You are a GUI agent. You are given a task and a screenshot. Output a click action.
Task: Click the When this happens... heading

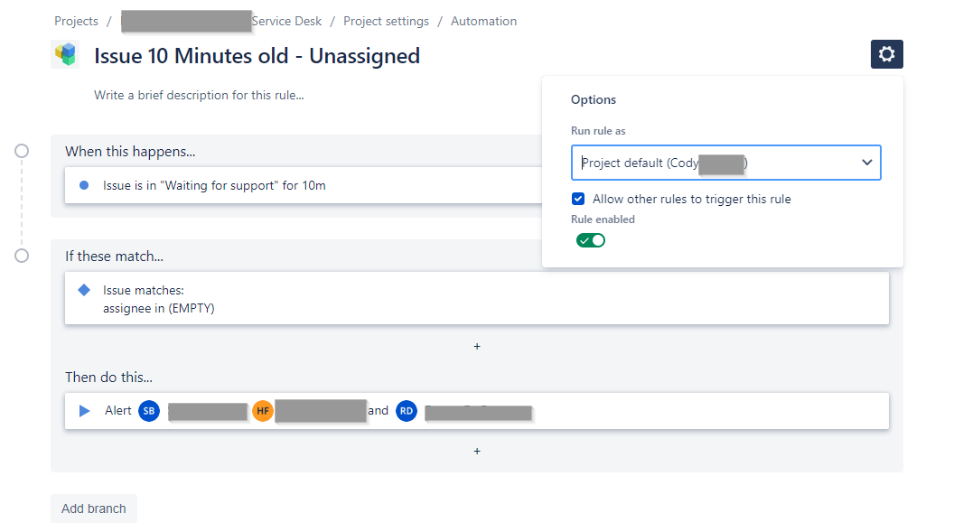130,152
